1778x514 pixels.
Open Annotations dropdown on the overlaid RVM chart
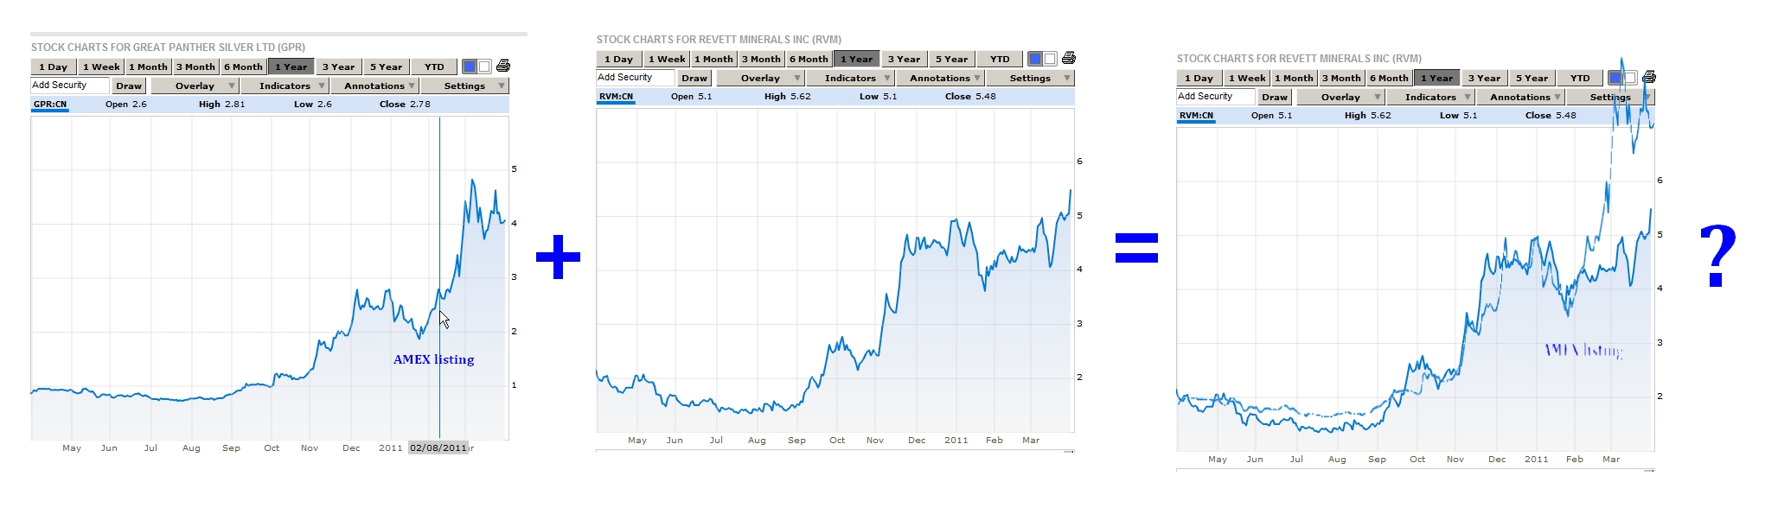coord(1520,97)
